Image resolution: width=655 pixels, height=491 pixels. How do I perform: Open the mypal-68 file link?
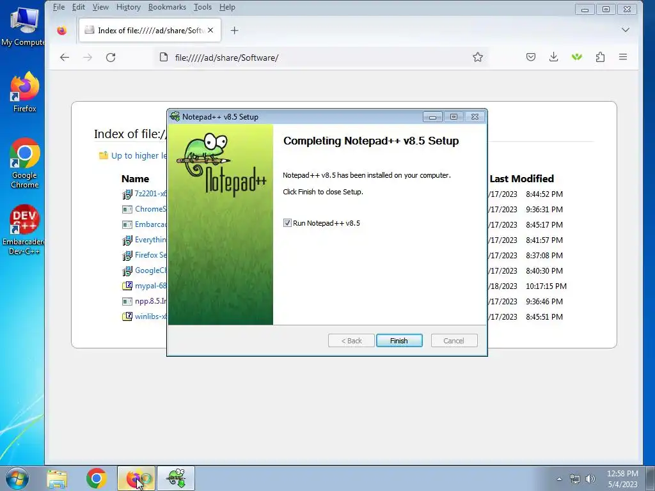click(x=150, y=286)
